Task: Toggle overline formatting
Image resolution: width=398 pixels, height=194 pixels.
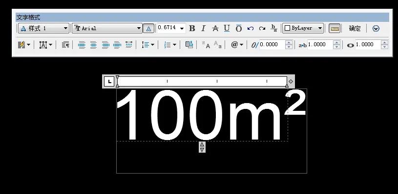Action: 239,29
